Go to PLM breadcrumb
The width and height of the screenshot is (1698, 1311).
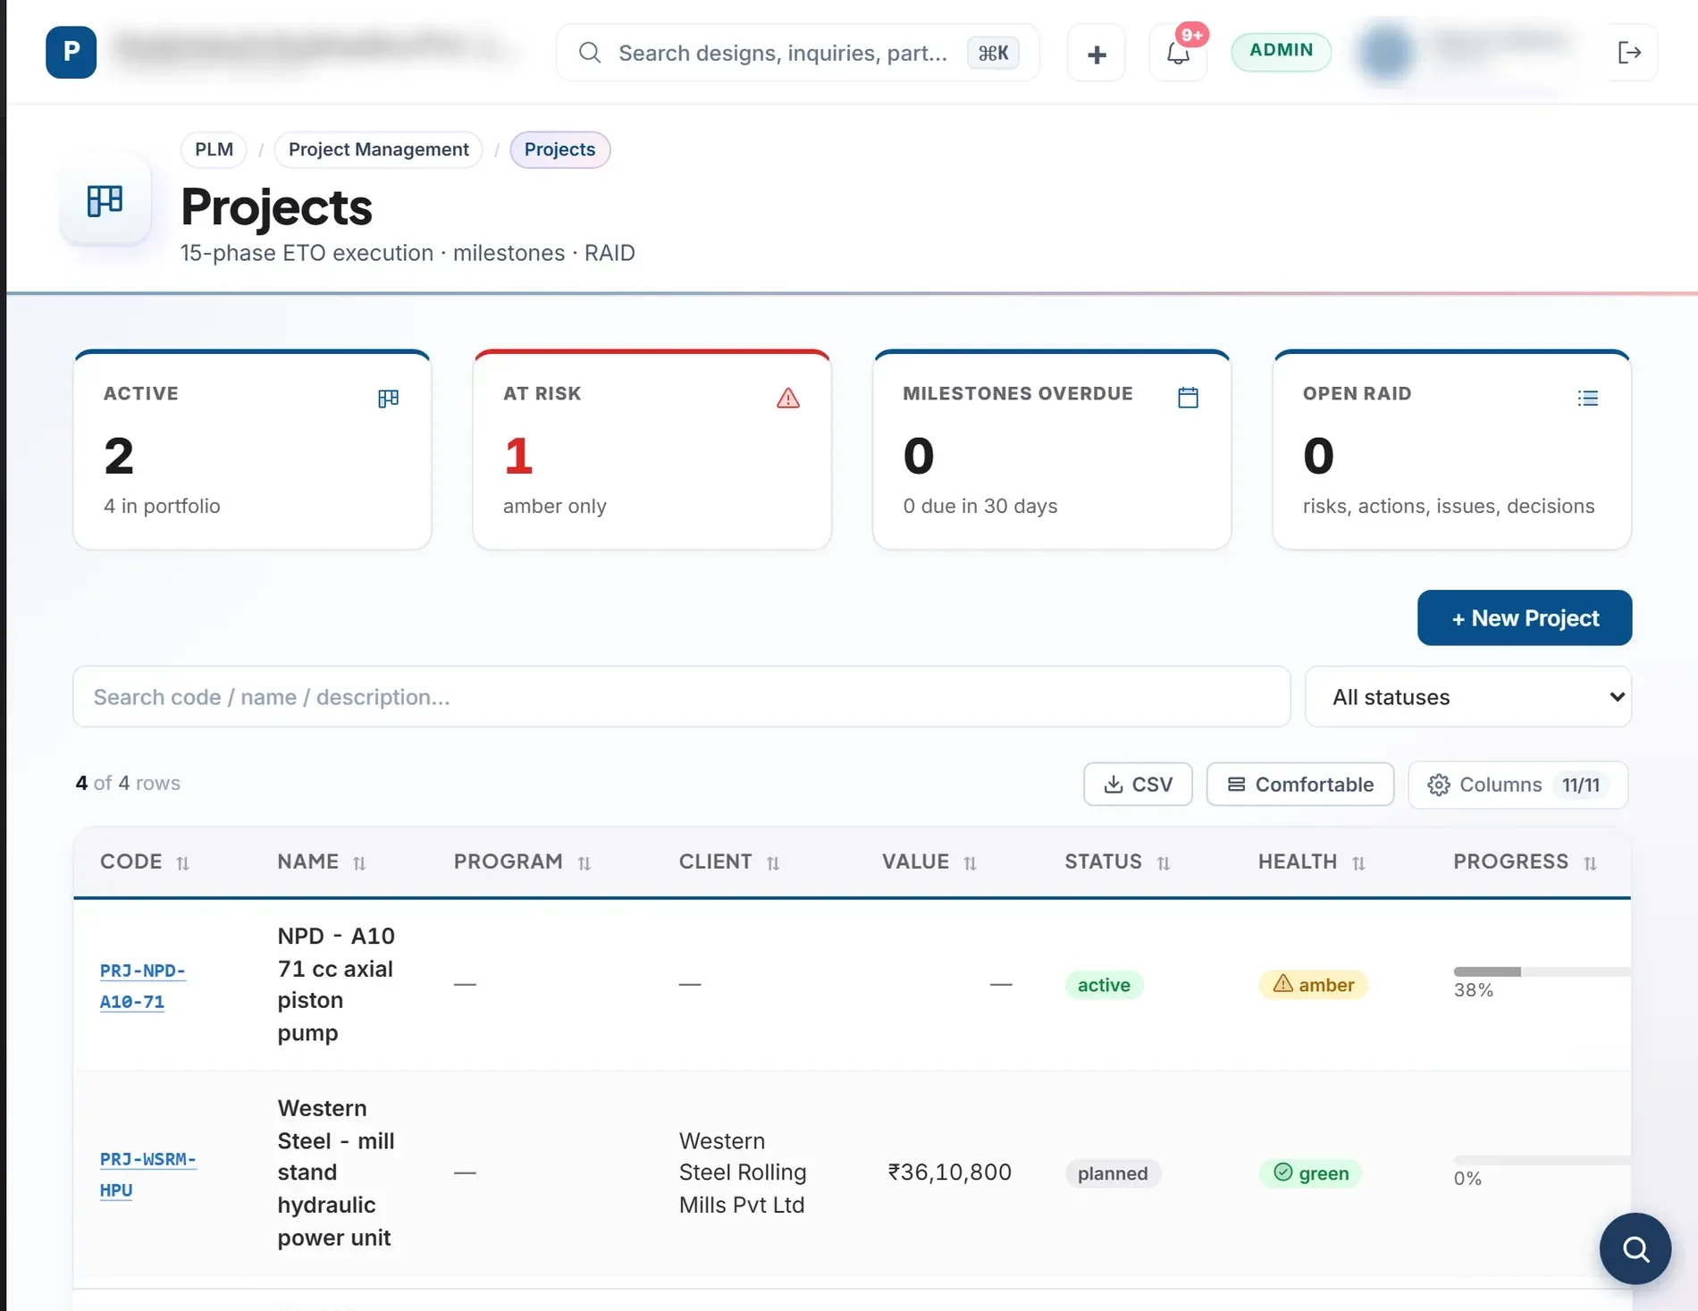point(214,150)
